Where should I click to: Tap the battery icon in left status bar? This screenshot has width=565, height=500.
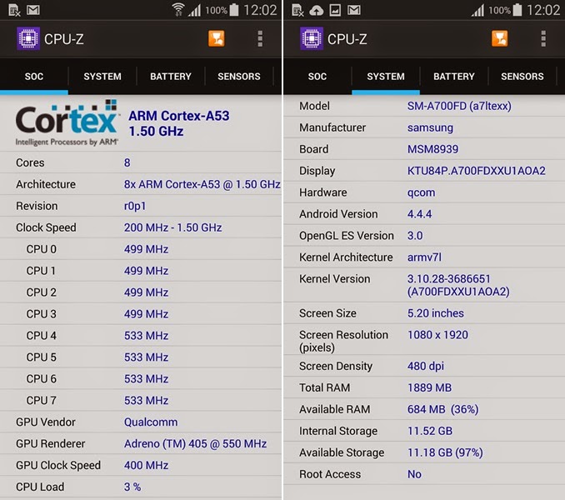pyautogui.click(x=234, y=9)
